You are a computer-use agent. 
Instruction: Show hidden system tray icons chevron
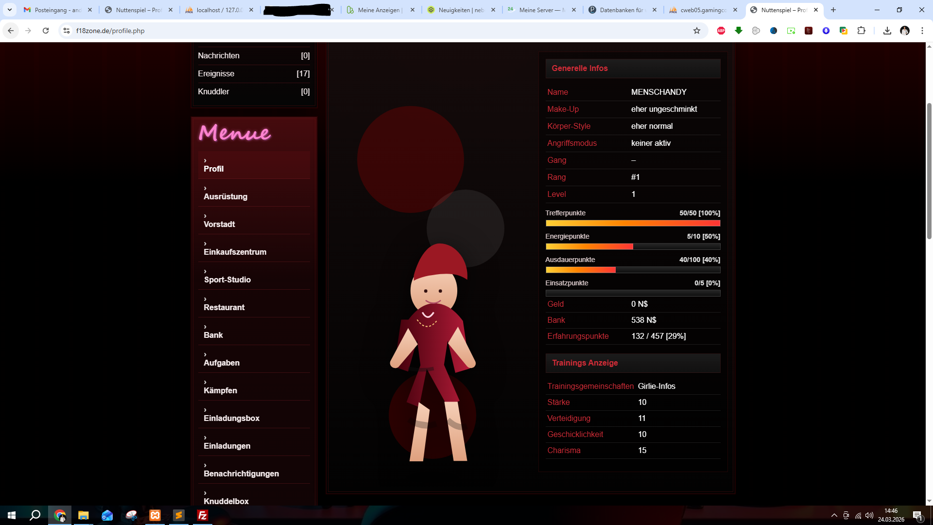[x=834, y=515]
